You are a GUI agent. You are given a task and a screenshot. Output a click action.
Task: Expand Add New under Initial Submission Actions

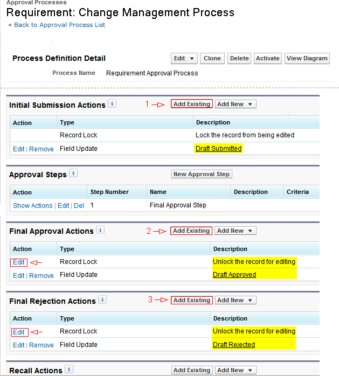click(235, 104)
